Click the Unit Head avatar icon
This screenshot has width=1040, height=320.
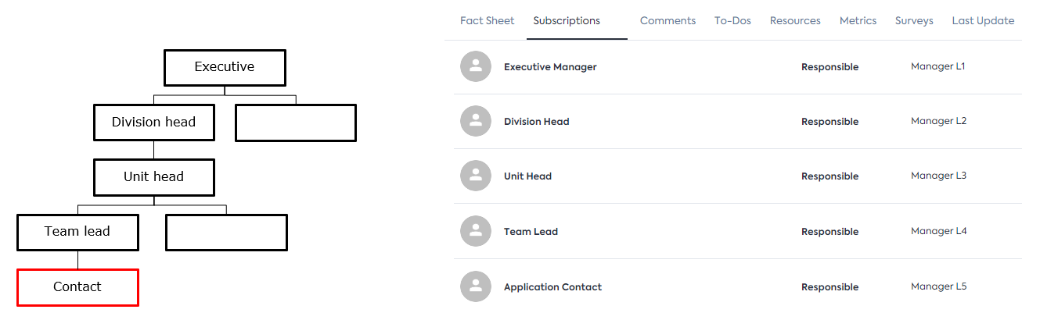[476, 176]
